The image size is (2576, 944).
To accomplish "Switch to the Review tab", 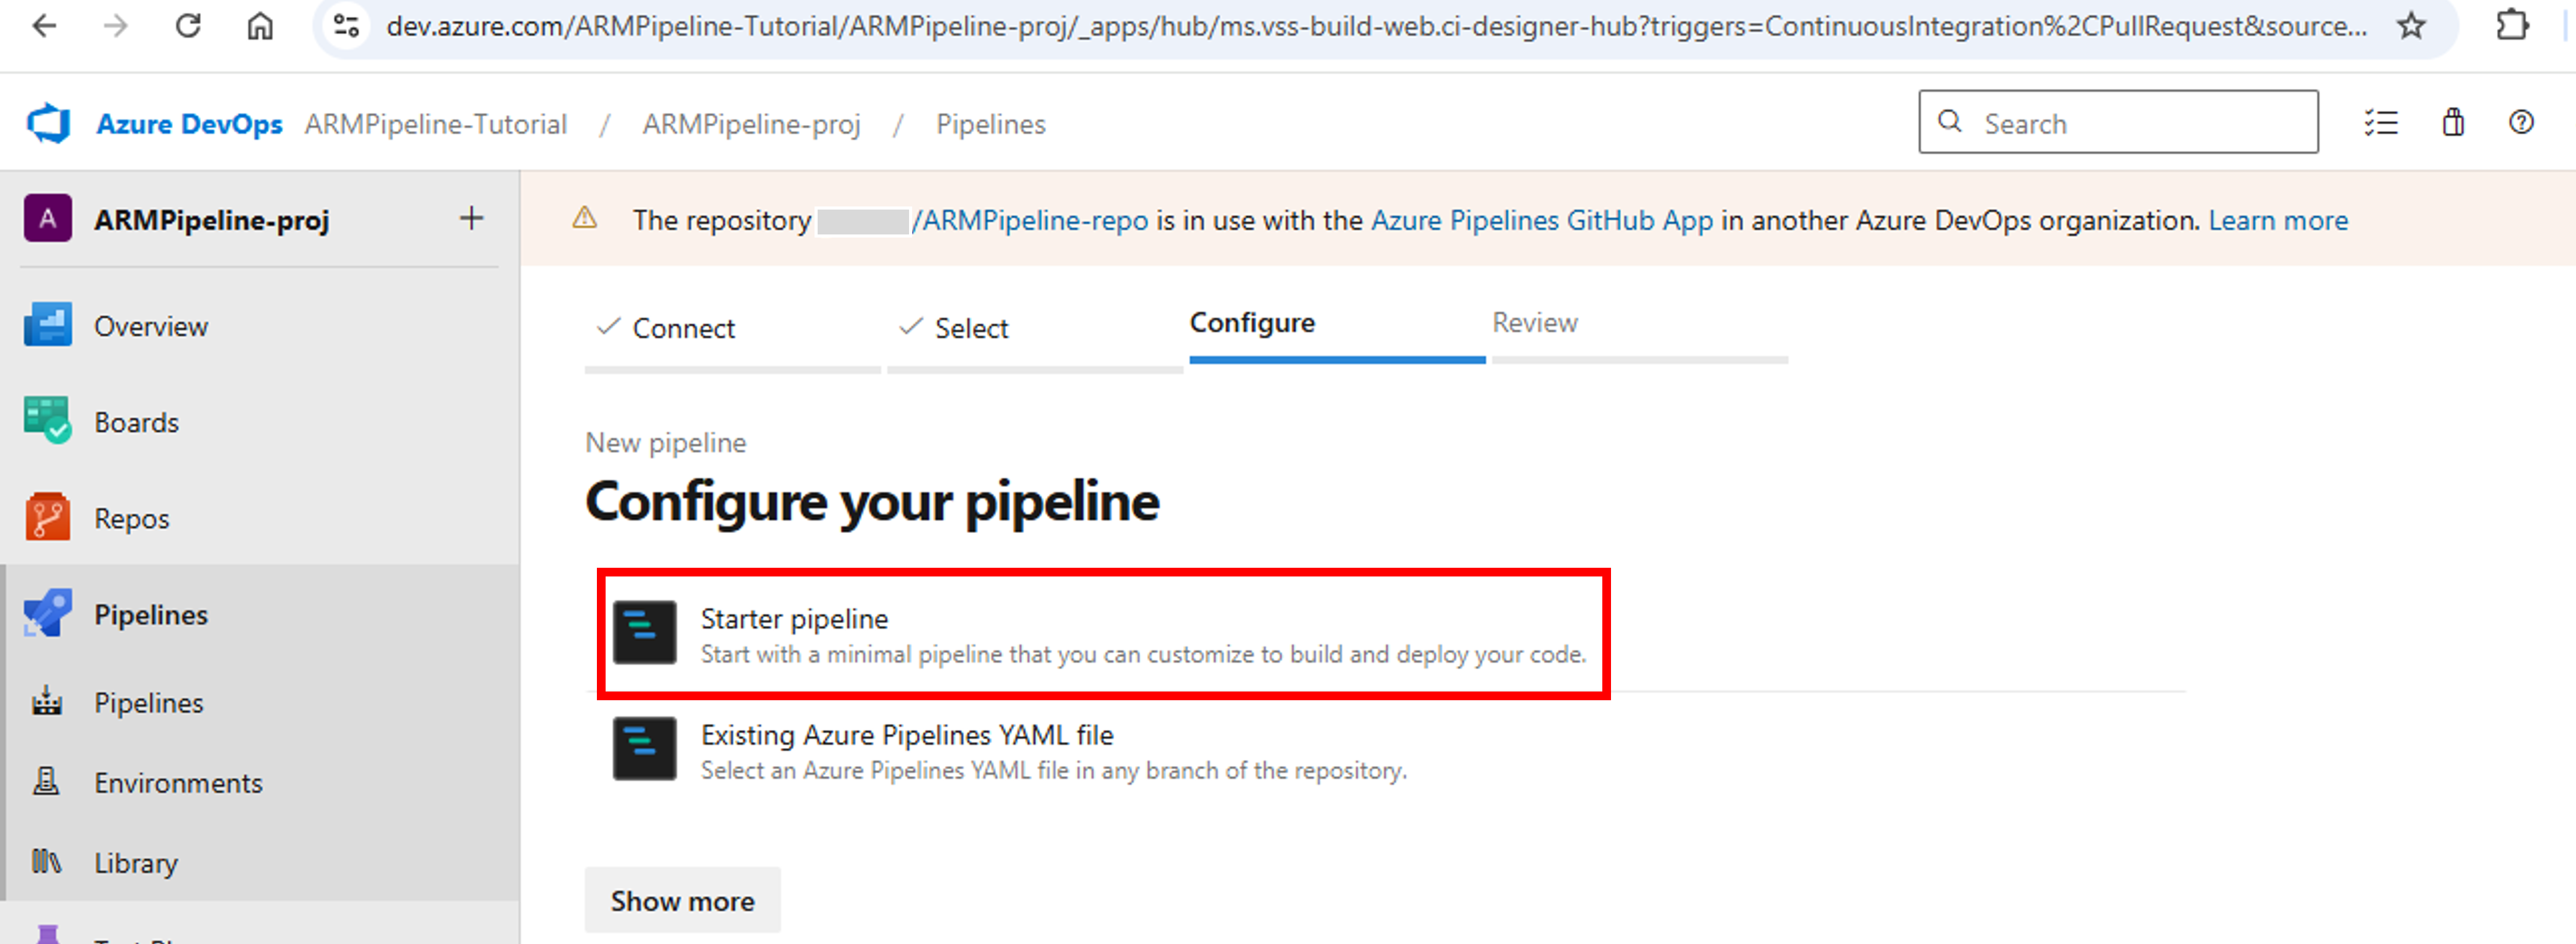I will click(1535, 323).
